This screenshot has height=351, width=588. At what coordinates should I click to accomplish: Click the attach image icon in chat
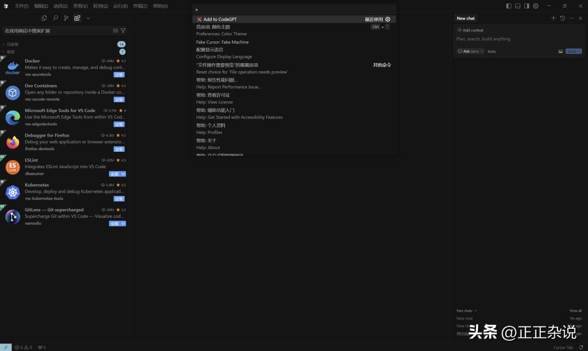point(560,51)
